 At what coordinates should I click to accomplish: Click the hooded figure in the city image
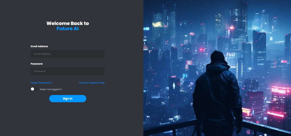217,93
